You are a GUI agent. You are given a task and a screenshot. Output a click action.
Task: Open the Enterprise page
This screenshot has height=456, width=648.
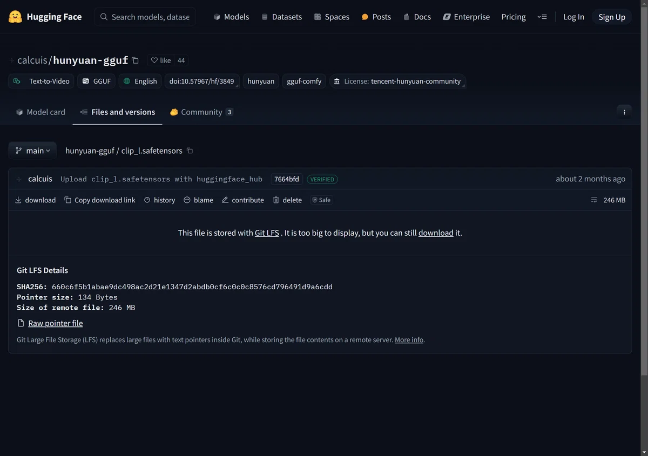pyautogui.click(x=466, y=17)
